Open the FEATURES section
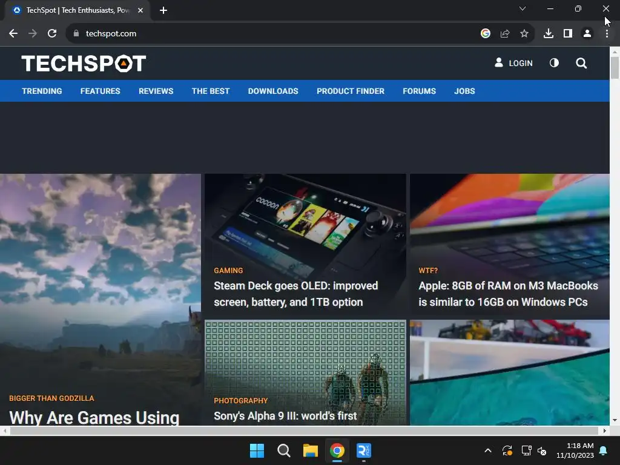The width and height of the screenshot is (620, 465). tap(100, 91)
